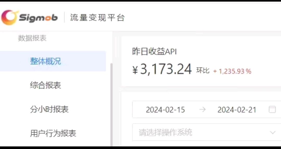Open the 请选择操作系统 dropdown
The image size is (281, 149).
click(207, 133)
